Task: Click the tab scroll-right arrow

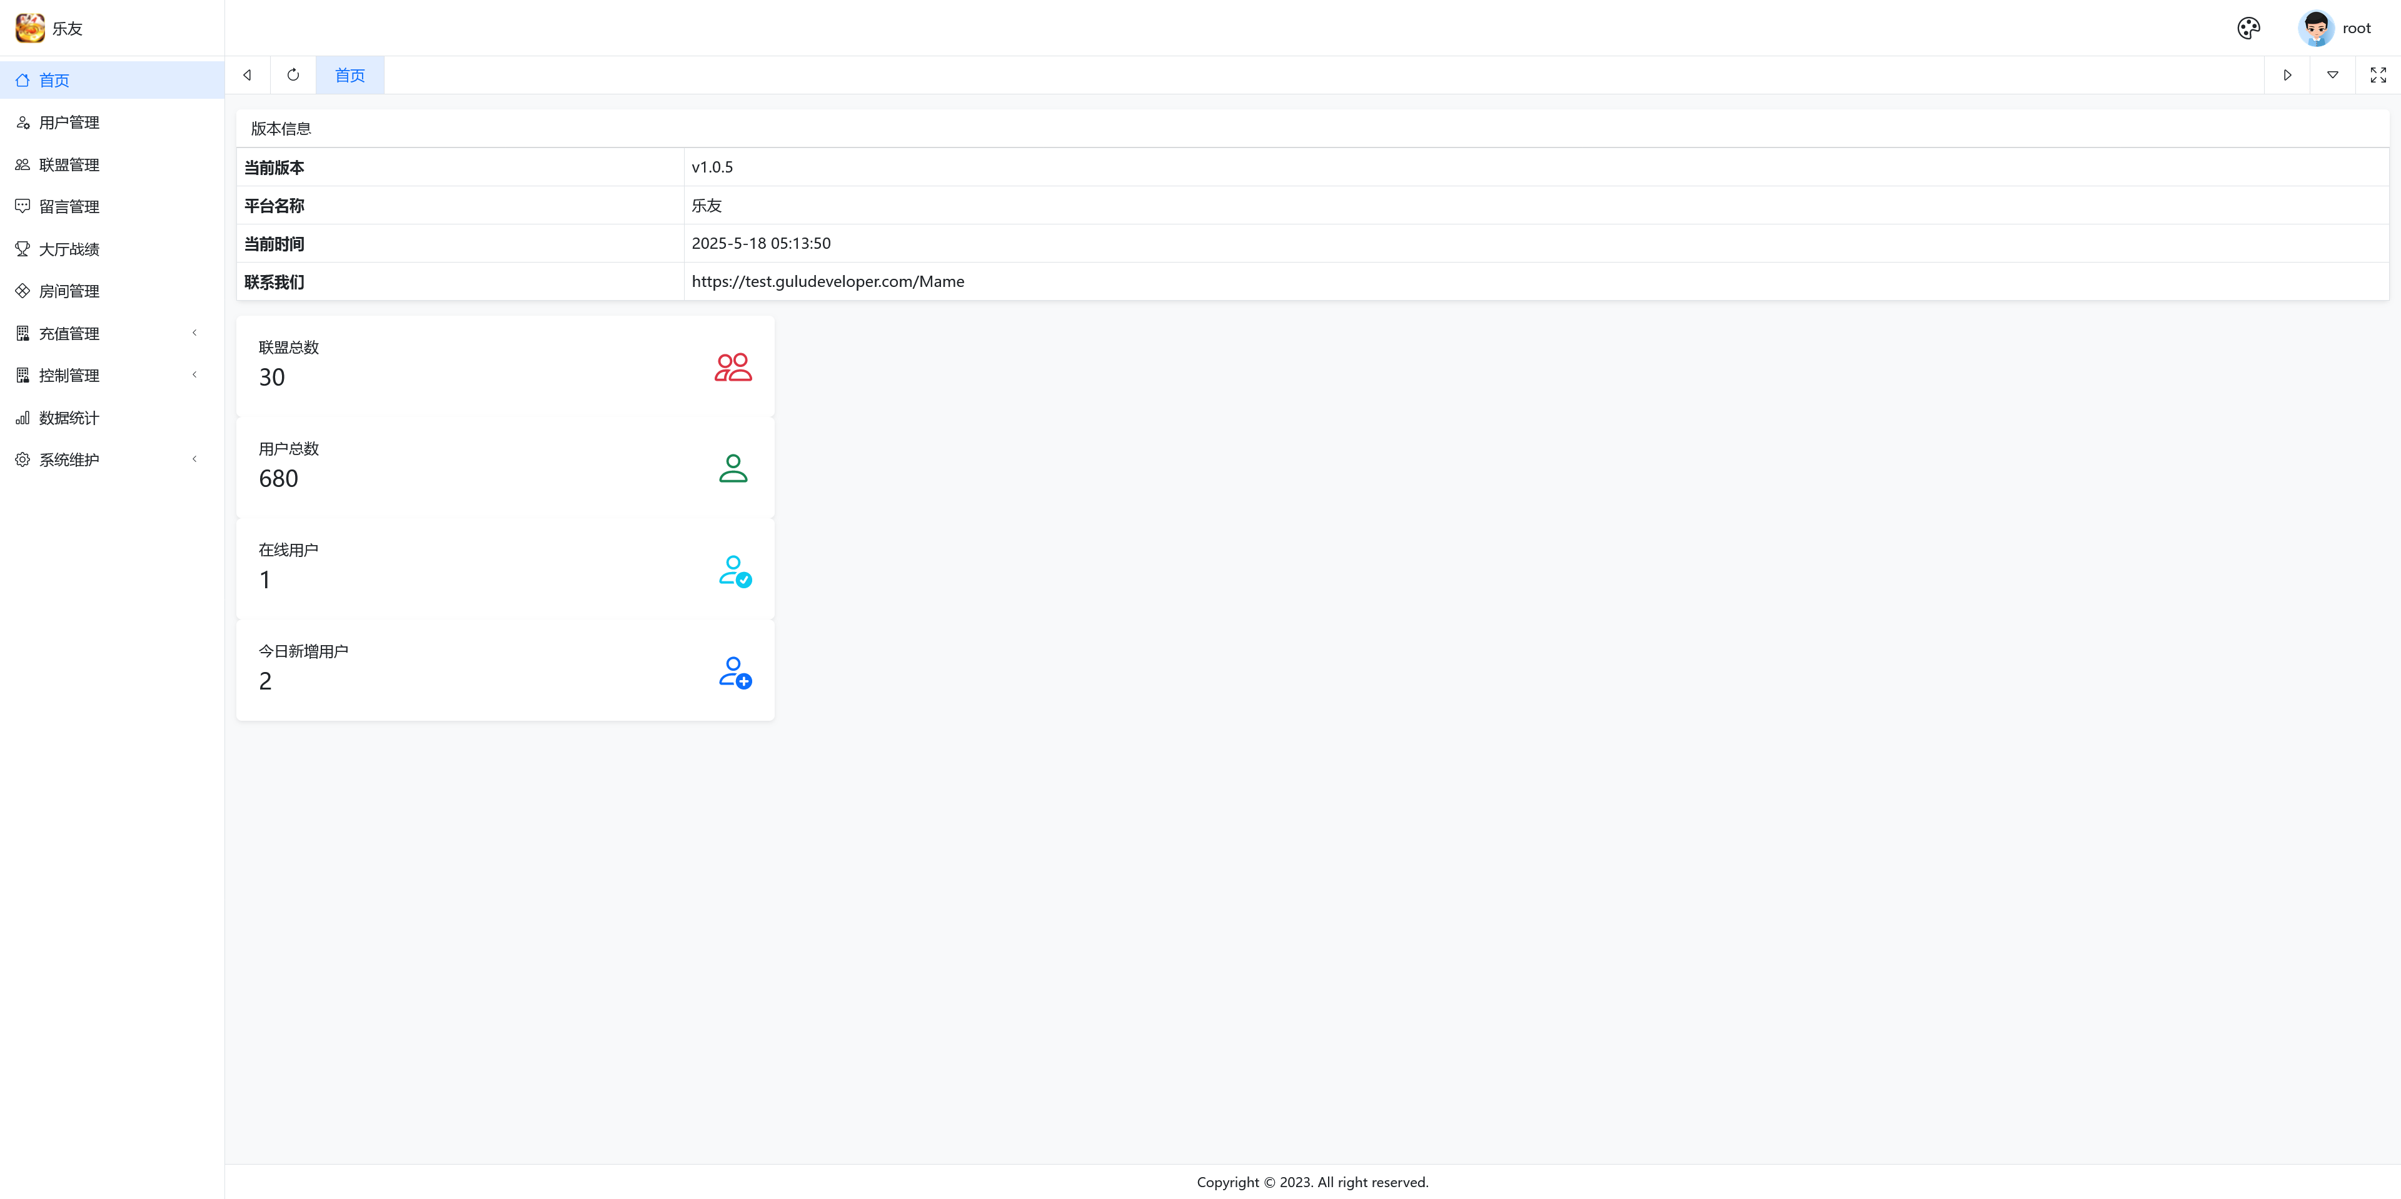Action: [x=2287, y=74]
